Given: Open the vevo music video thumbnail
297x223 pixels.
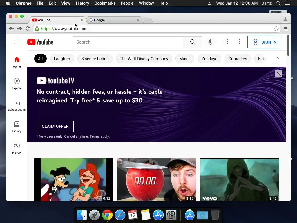Looking at the screenshot, I should point(240,180).
